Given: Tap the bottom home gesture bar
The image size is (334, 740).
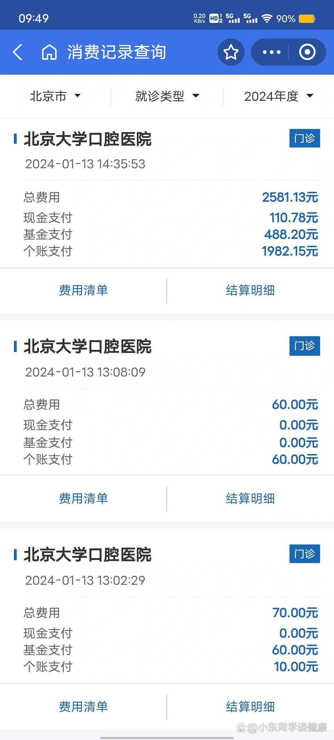Looking at the screenshot, I should pyautogui.click(x=167, y=738).
